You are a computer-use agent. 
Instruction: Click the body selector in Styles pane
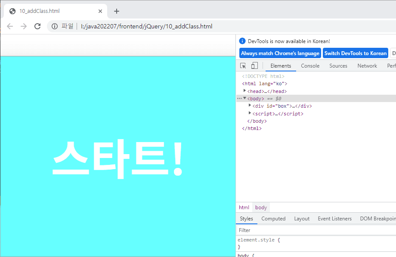243,255
